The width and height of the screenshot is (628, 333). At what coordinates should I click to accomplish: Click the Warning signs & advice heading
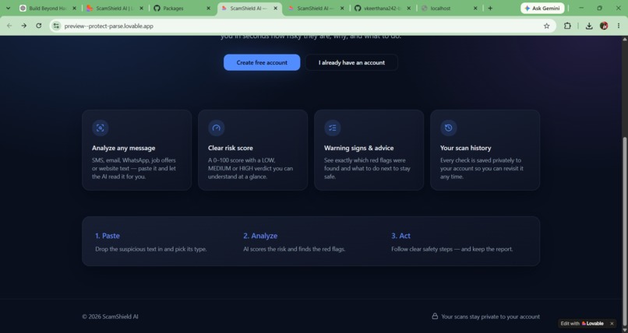coord(359,148)
